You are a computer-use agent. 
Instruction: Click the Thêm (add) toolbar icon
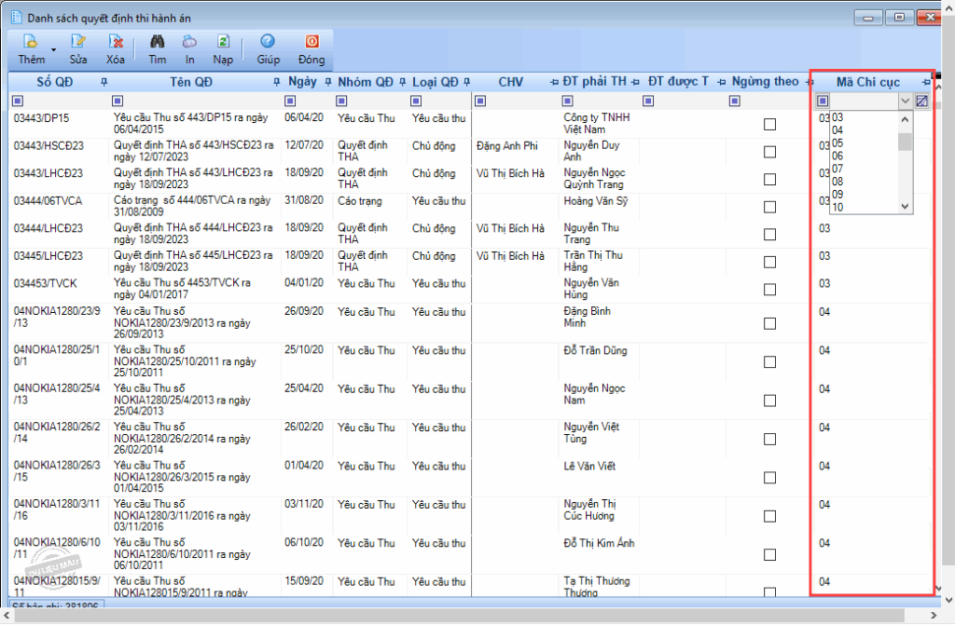(31, 42)
